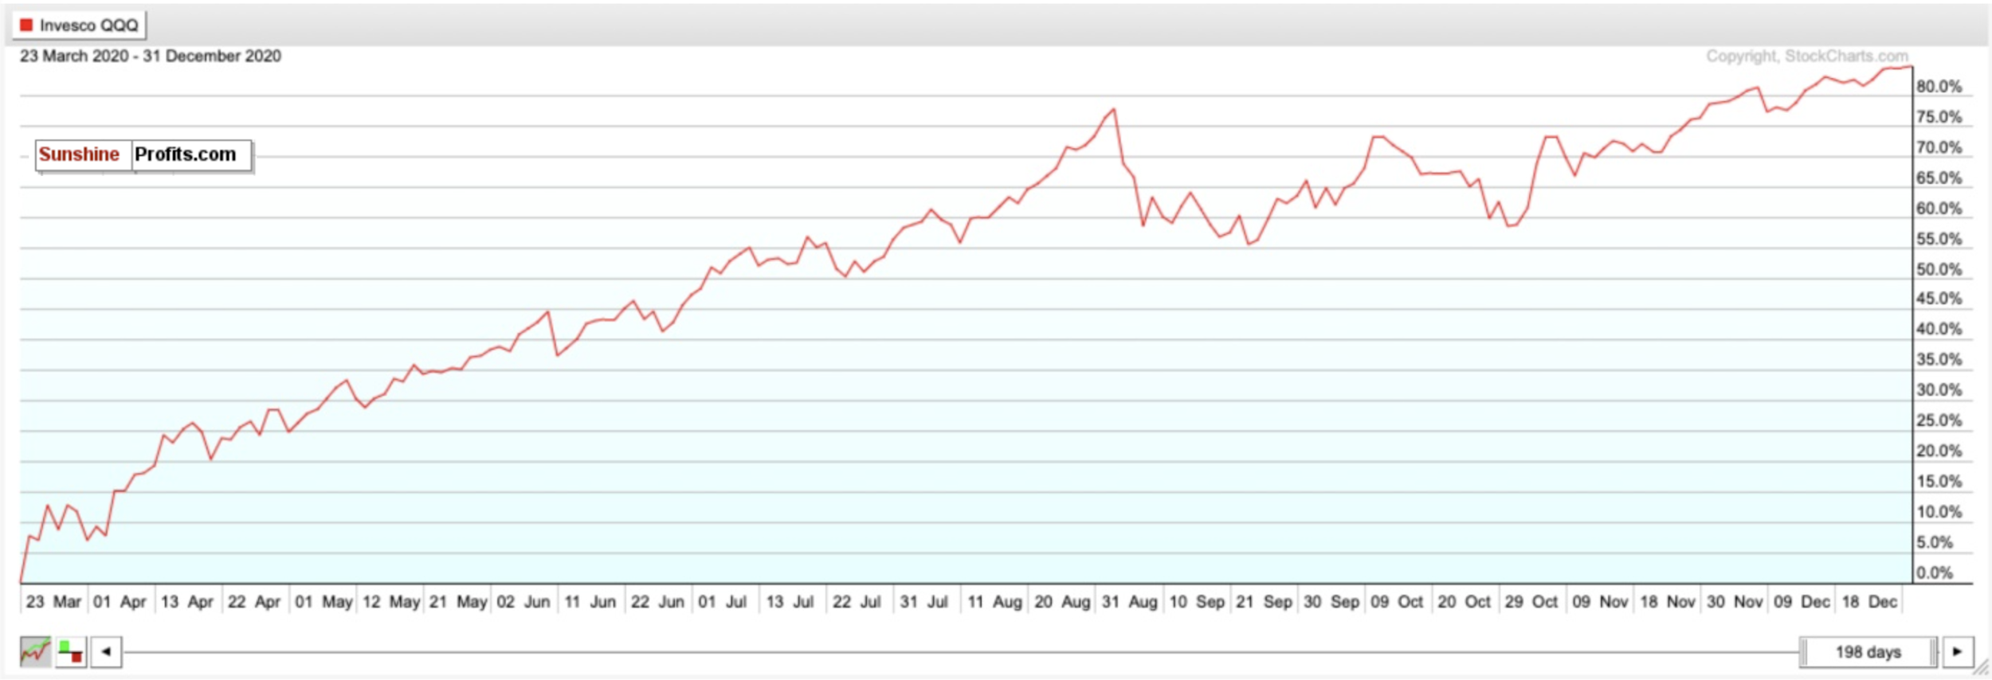Click the 20.0% axis label
Screen dimensions: 1992x680
click(1939, 451)
